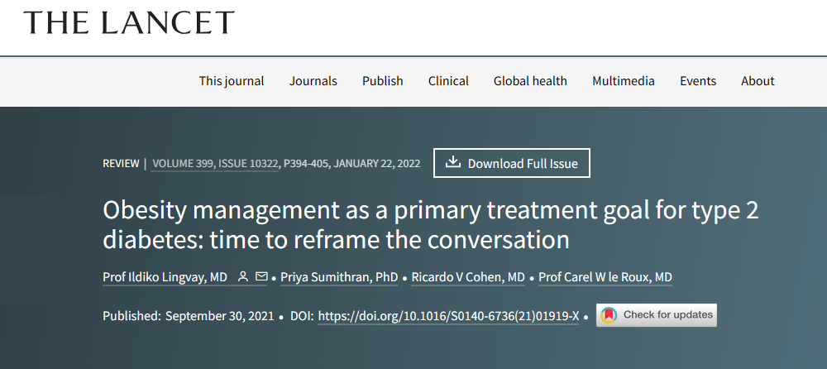827x369 pixels.
Task: Click The Lancet logo
Action: (129, 23)
